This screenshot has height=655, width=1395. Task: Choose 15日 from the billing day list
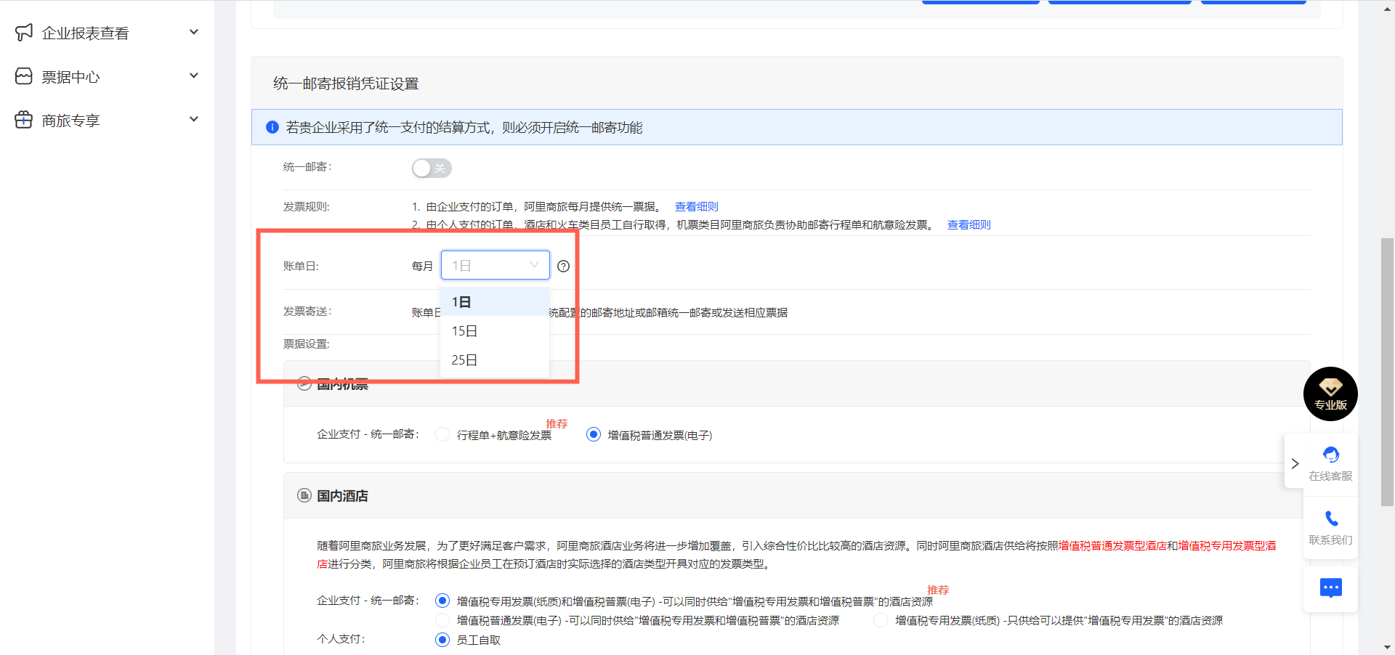coord(495,330)
